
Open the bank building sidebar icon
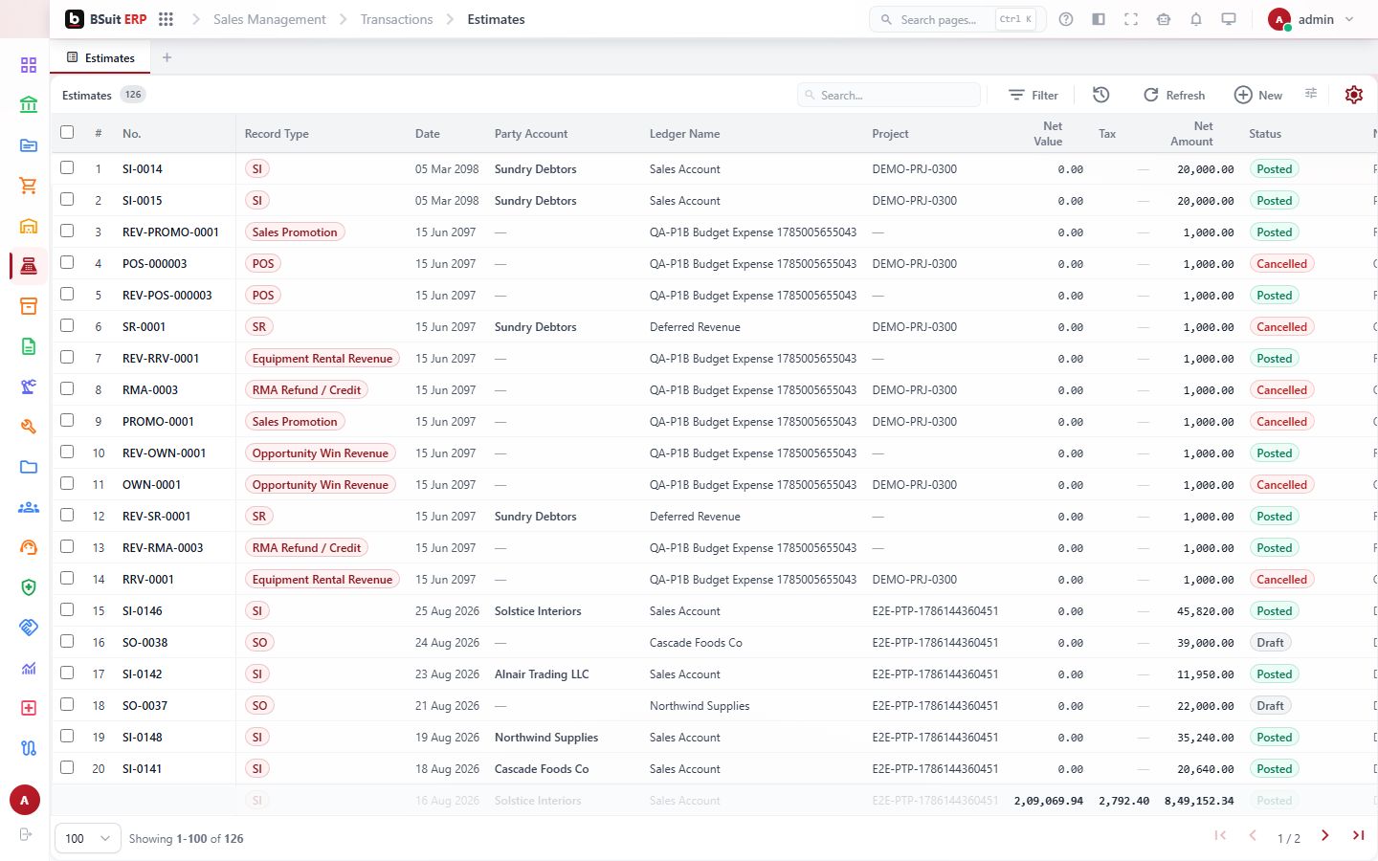pyautogui.click(x=29, y=105)
